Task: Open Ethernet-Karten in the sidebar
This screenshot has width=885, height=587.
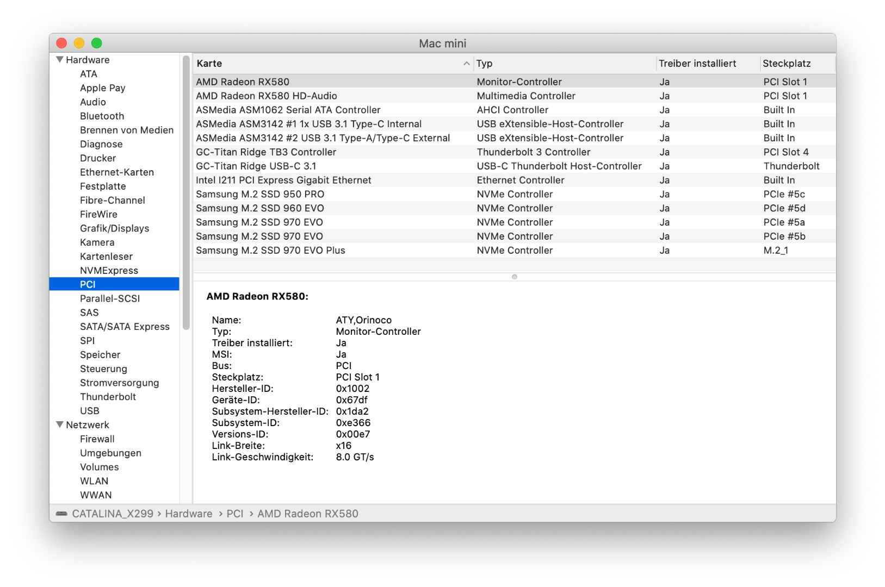Action: click(117, 172)
